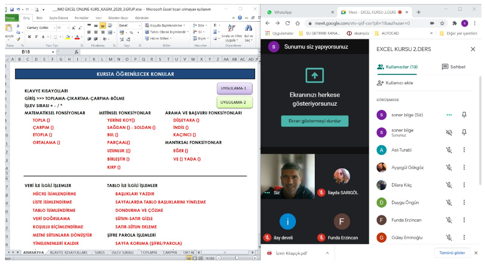485x273 pixels.
Task: Click the percent style icon
Action: coord(131,32)
